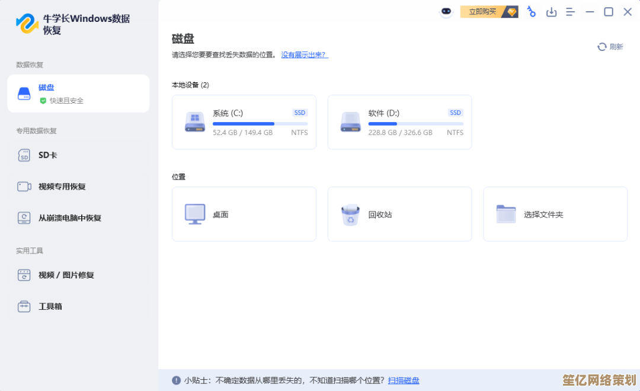Viewport: 640px width, 391px height.
Task: Select the 软件 (D:) drive card
Action: click(399, 122)
